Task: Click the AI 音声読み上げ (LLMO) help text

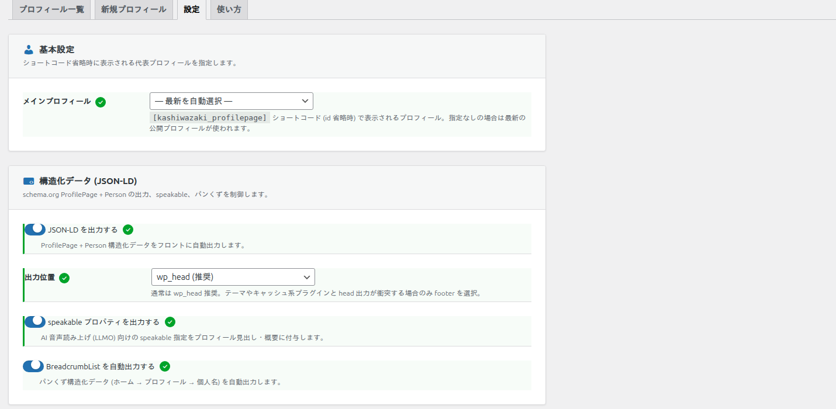Action: [x=183, y=338]
